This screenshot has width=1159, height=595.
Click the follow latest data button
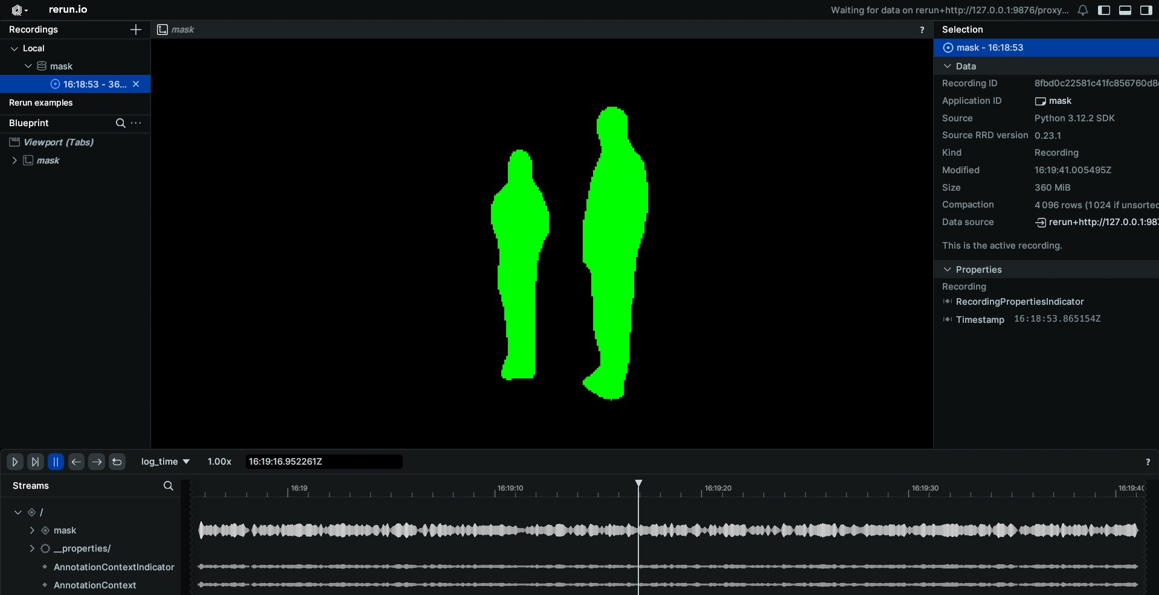tap(35, 462)
